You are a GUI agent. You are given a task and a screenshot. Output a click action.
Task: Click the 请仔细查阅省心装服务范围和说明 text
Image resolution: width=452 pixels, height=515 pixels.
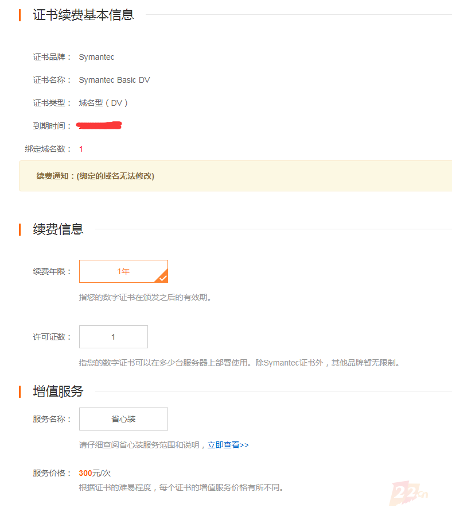[139, 445]
